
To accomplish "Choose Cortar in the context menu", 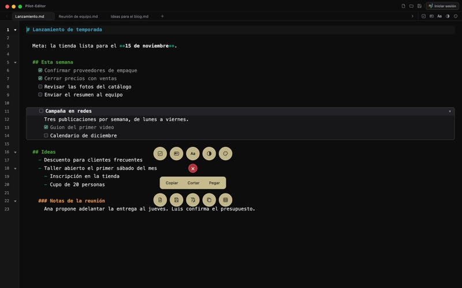I will pos(193,183).
